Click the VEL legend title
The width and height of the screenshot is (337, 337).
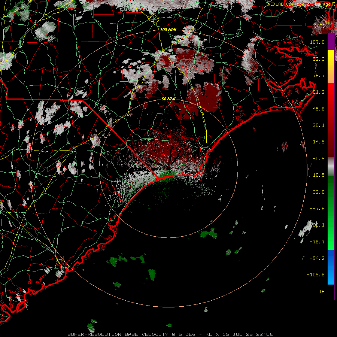point(329,22)
